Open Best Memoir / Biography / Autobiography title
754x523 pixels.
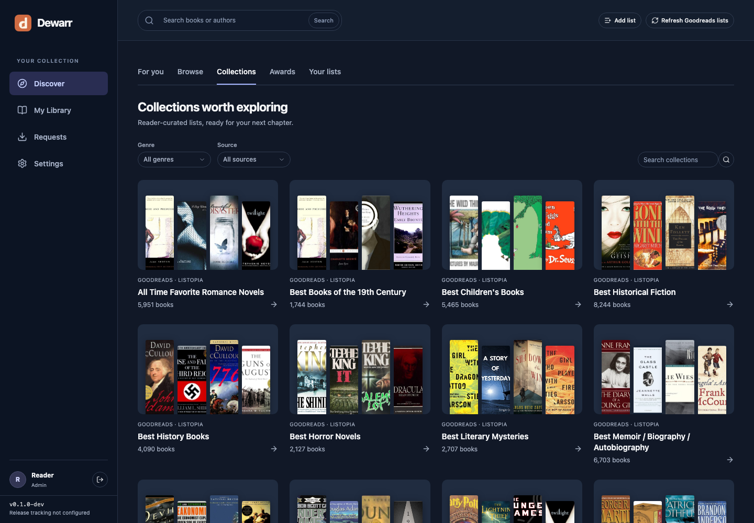(x=642, y=442)
